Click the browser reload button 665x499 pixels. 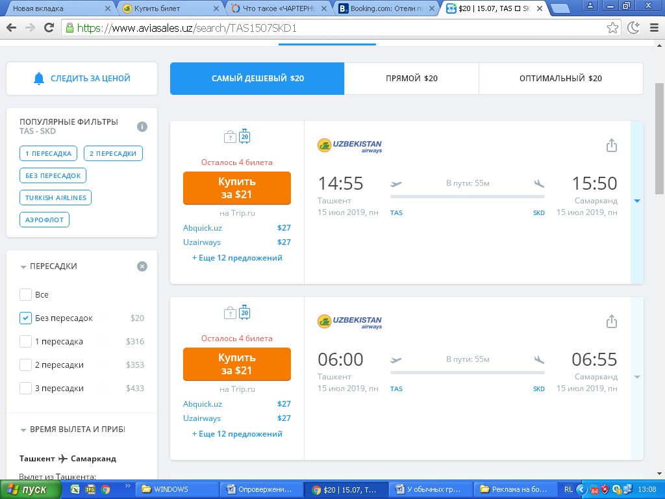click(x=49, y=28)
